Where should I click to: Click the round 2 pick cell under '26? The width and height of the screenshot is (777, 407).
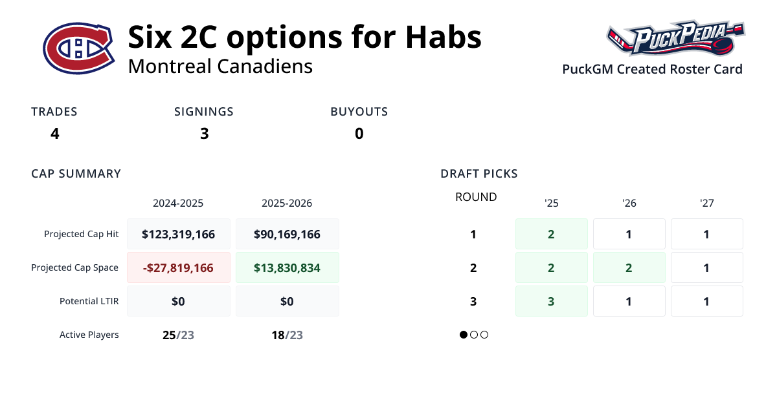pos(629,267)
